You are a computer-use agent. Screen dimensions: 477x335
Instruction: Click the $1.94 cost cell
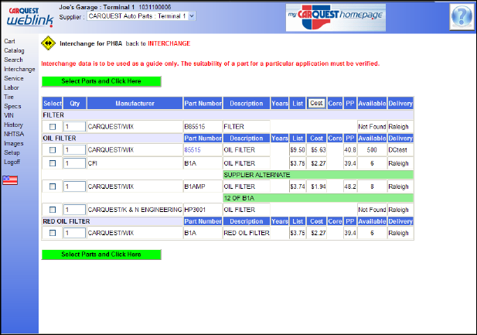click(x=319, y=186)
